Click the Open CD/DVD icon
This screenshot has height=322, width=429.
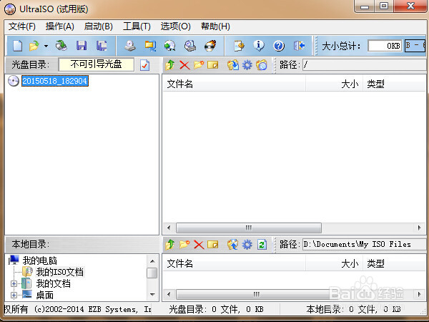(x=61, y=46)
